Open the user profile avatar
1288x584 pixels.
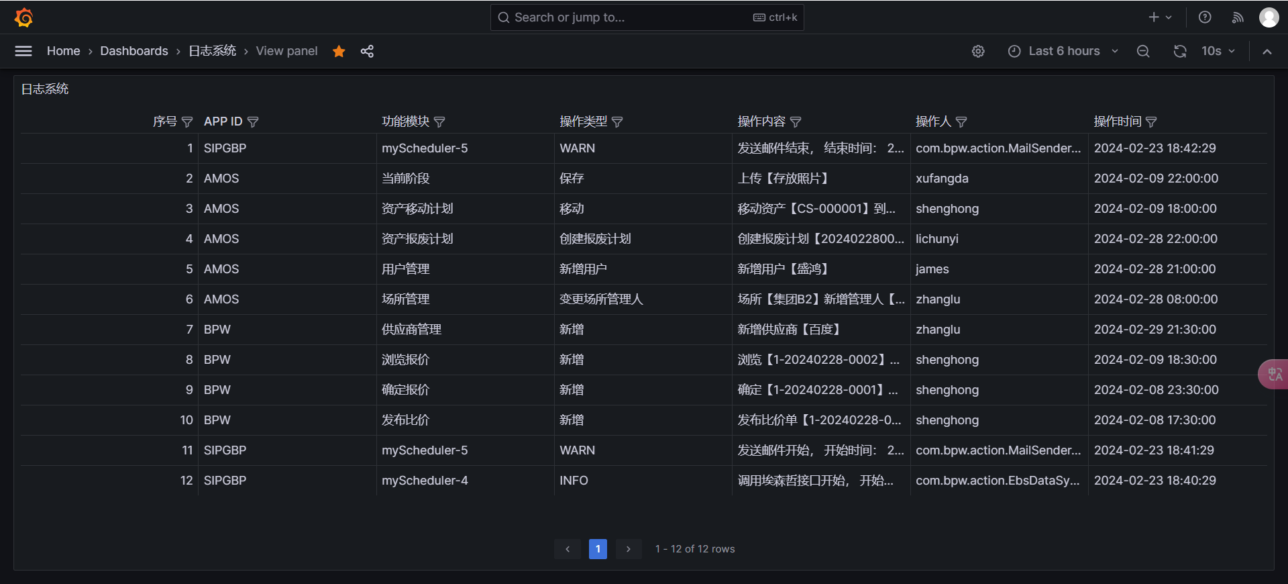click(1269, 17)
